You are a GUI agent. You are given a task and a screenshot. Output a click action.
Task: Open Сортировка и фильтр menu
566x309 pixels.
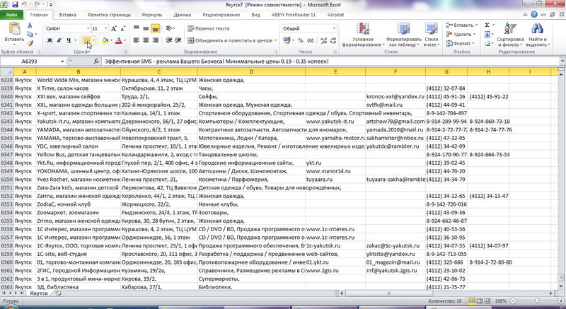click(510, 35)
